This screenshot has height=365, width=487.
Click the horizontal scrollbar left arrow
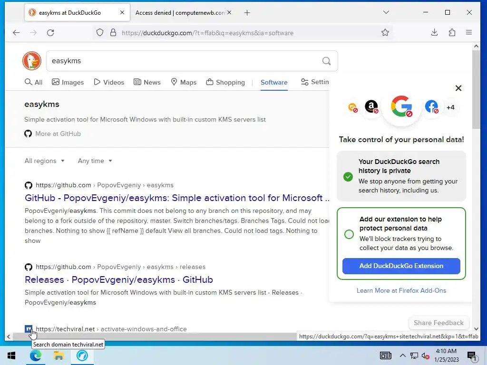tap(9, 336)
